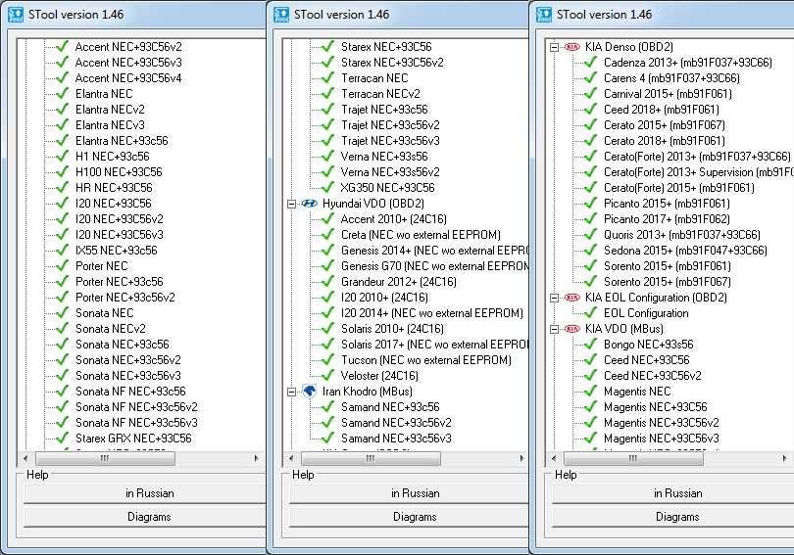Click the green check beside Carens 4

coord(590,78)
